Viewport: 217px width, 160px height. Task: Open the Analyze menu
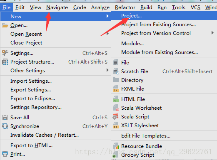100,7
